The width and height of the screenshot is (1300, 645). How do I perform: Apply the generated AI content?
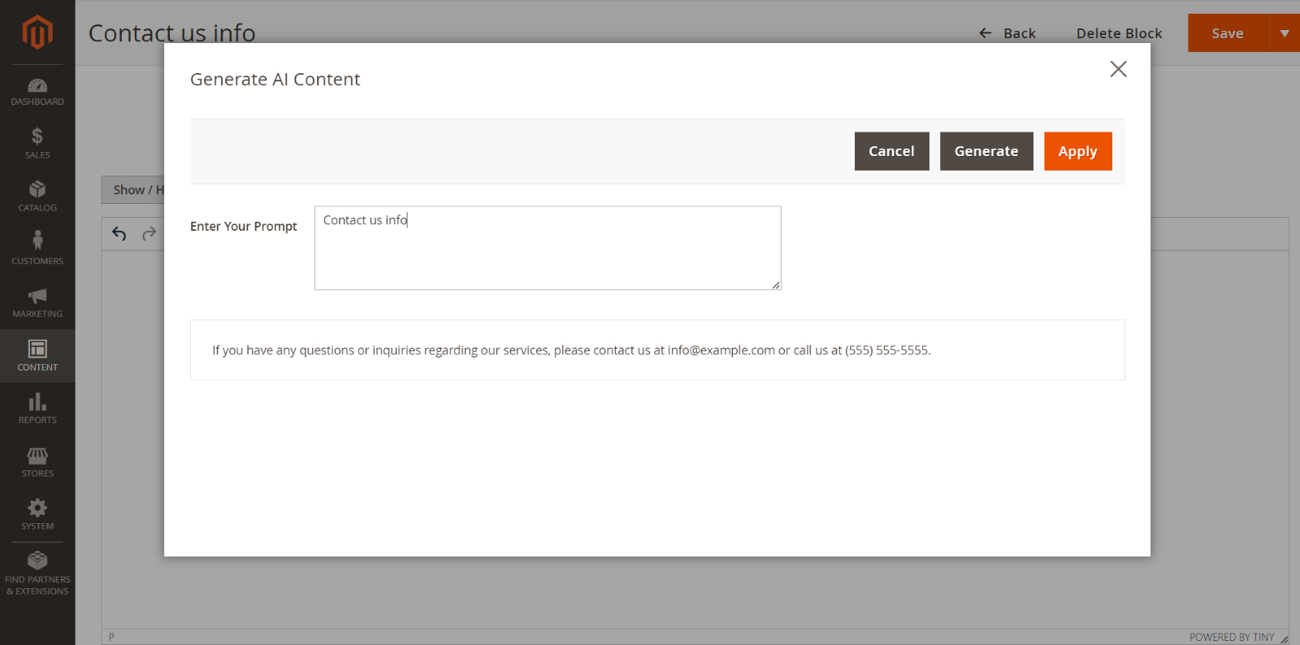click(1077, 151)
